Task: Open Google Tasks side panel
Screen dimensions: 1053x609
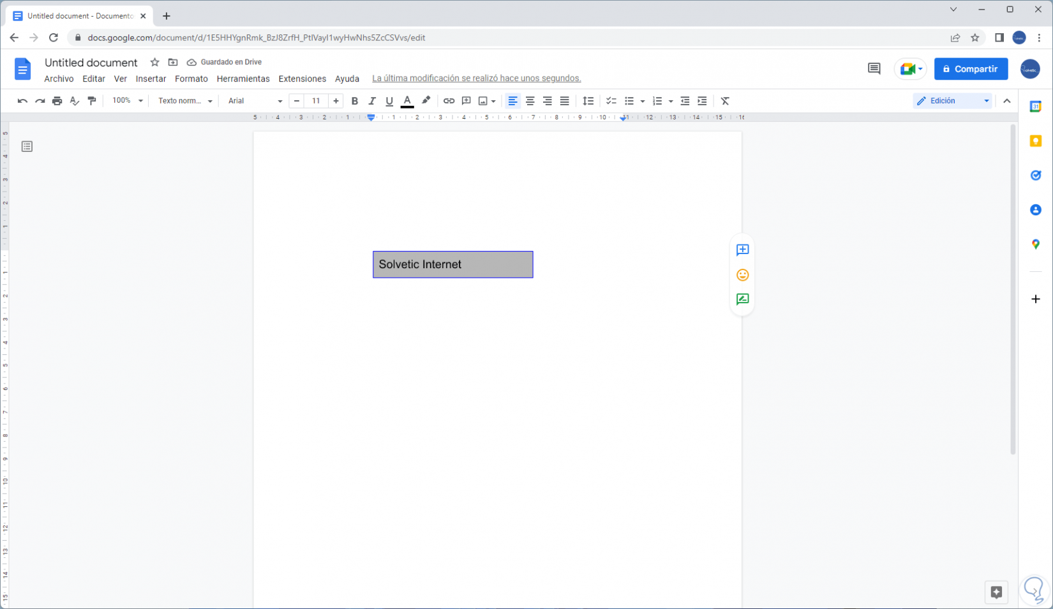Action: point(1036,176)
